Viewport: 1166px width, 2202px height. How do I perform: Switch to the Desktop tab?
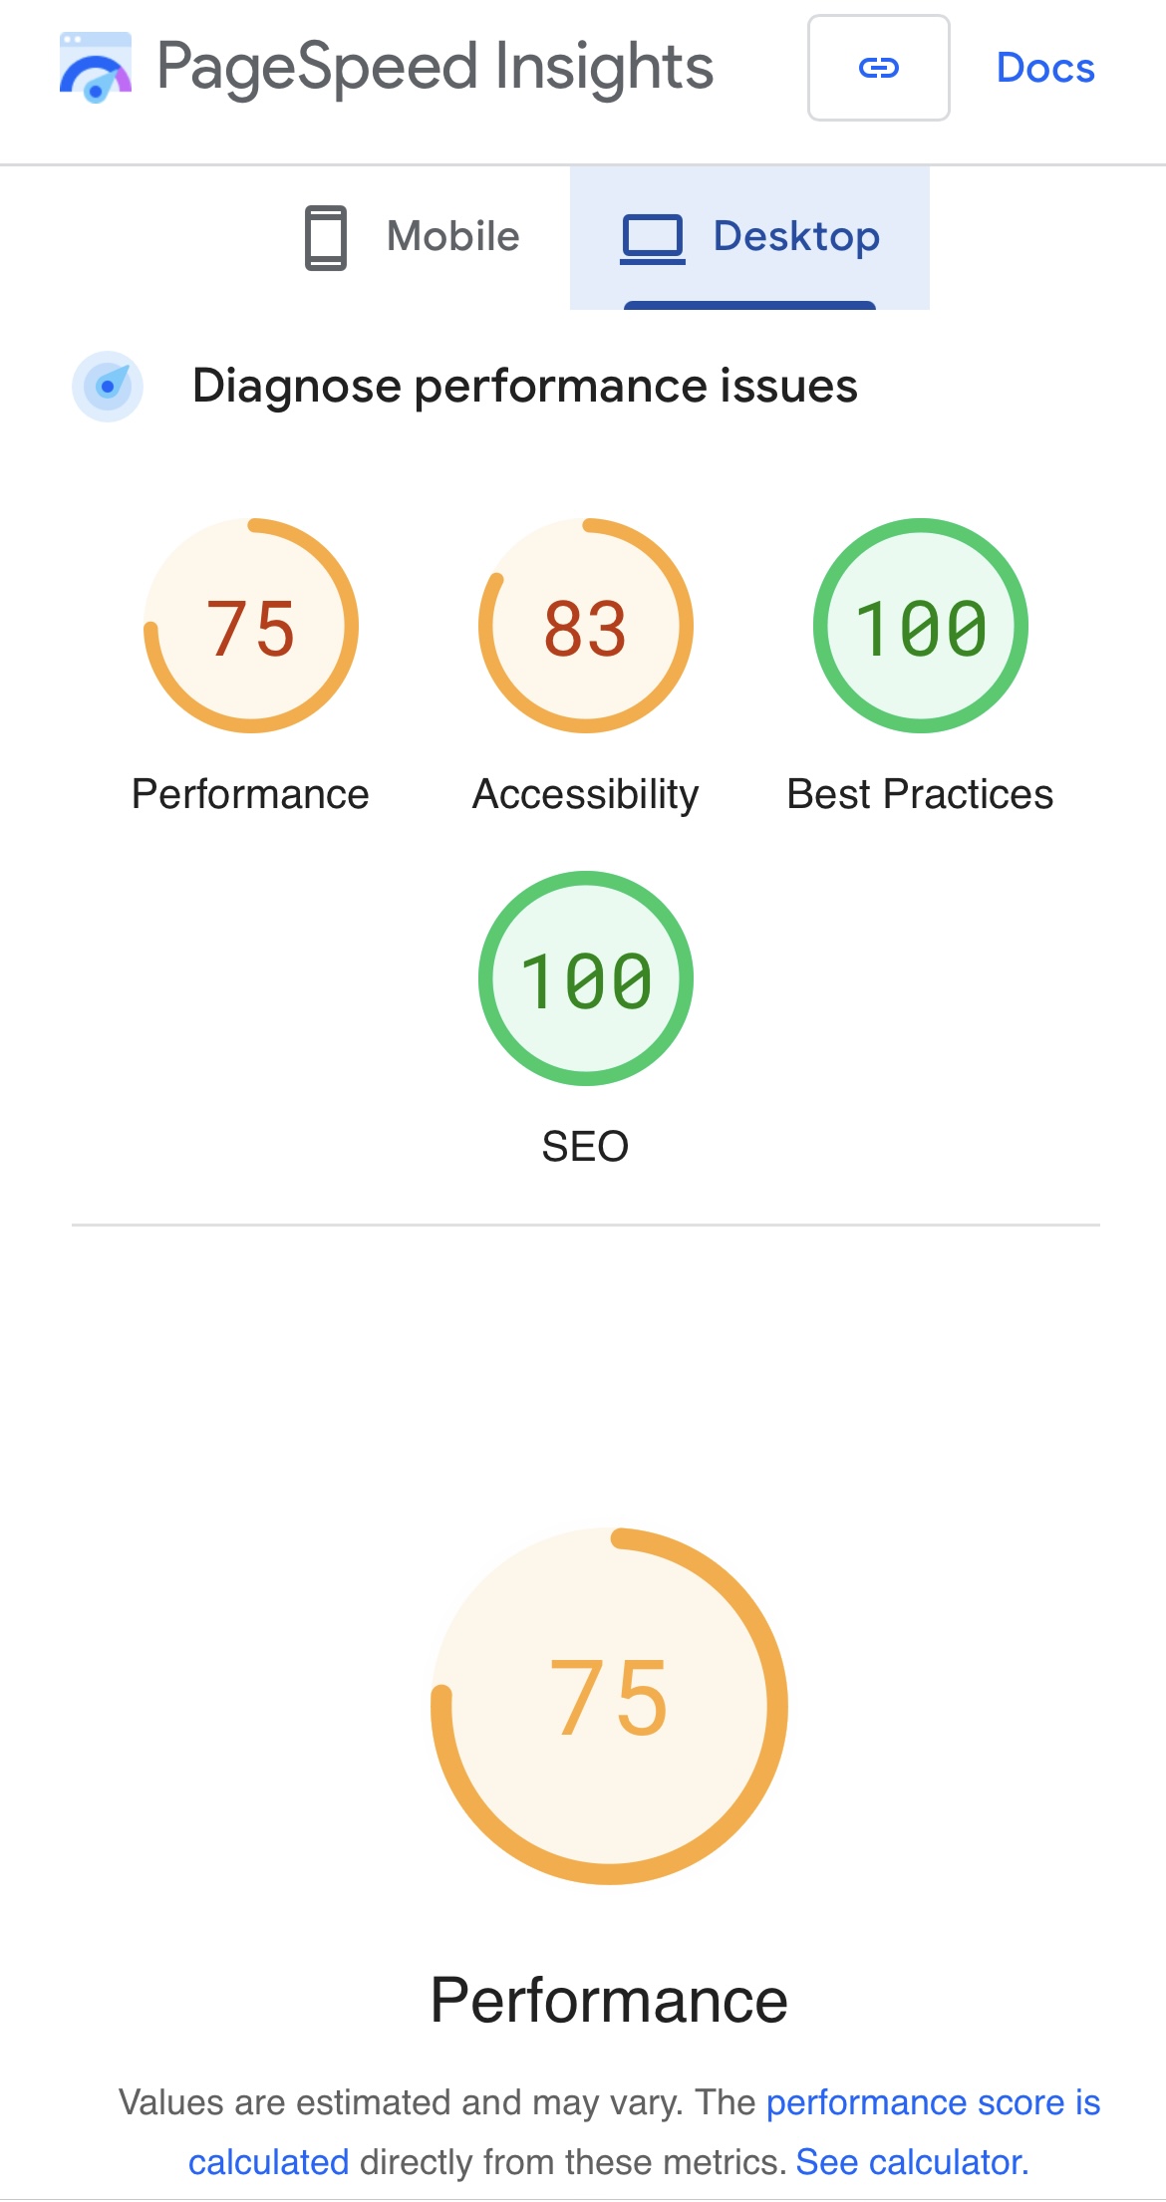pos(749,238)
